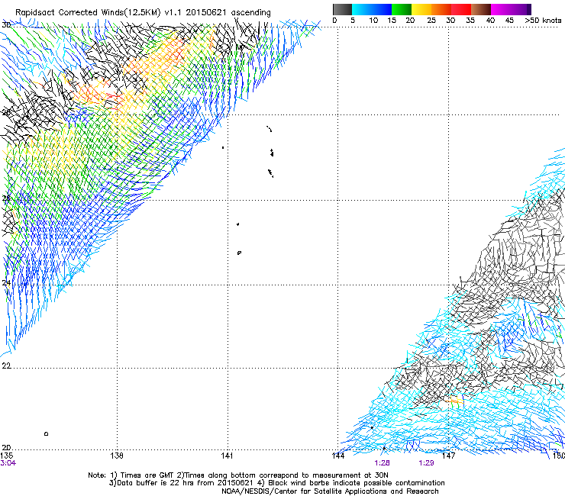Image resolution: width=565 pixels, height=496 pixels.
Task: Click the '>50 knots' legend label
Action: click(543, 20)
